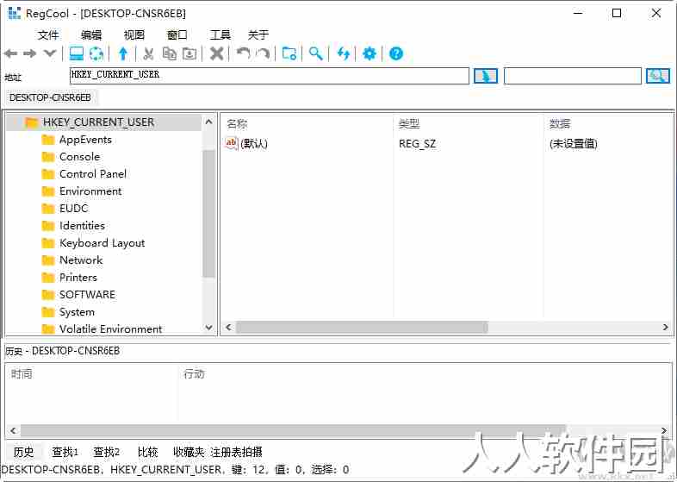Viewport: 677px width, 482px height.
Task: Select the Network key
Action: click(81, 260)
